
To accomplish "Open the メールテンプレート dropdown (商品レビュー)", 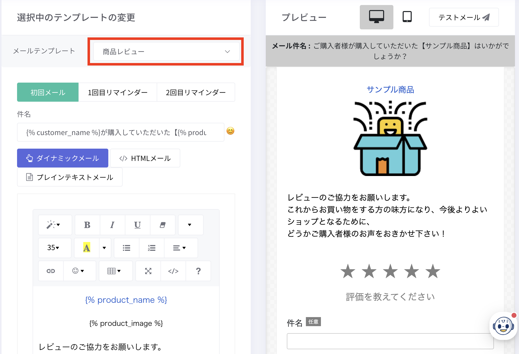I will [166, 51].
